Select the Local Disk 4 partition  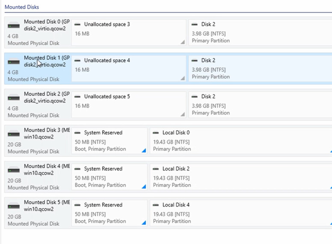pyautogui.click(x=241, y=213)
